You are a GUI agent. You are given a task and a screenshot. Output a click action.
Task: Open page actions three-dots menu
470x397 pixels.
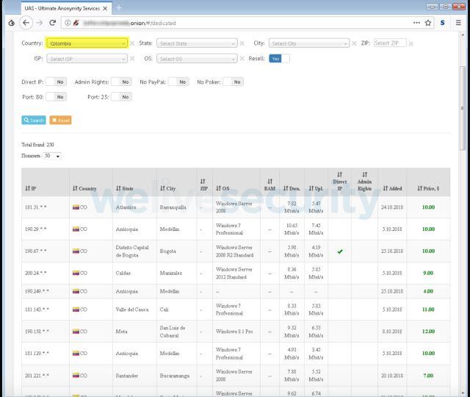[416, 23]
